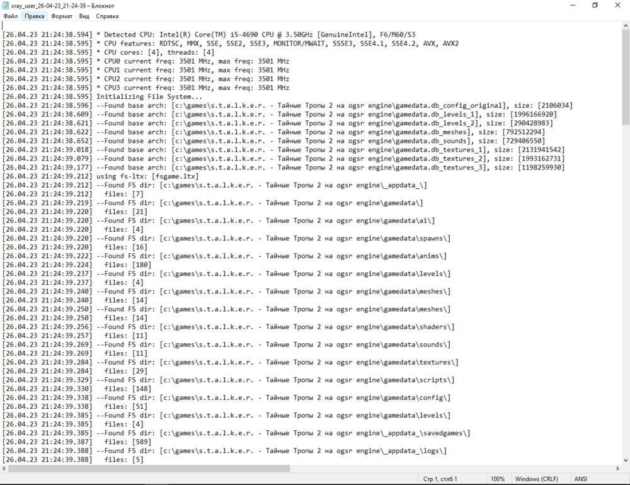The height and width of the screenshot is (485, 630).
Task: Click the 'files: [180]' line
Action: coord(77,265)
